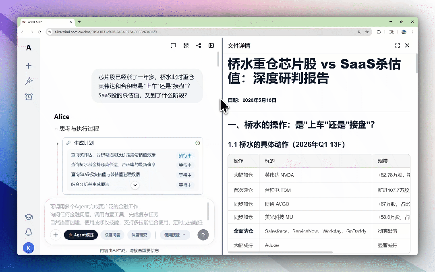
Task: Open the graduation cap learning icon
Action: 29,217
